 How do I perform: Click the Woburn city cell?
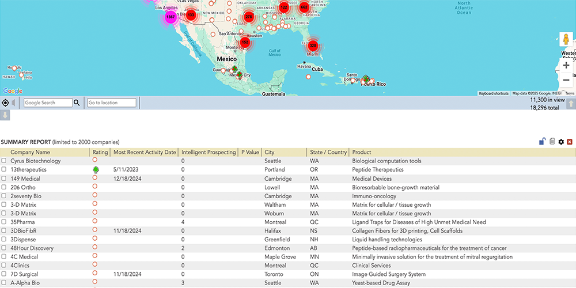tap(274, 214)
